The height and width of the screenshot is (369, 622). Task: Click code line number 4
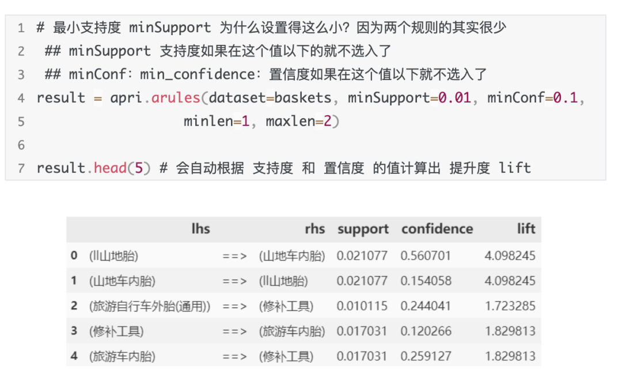coord(21,98)
